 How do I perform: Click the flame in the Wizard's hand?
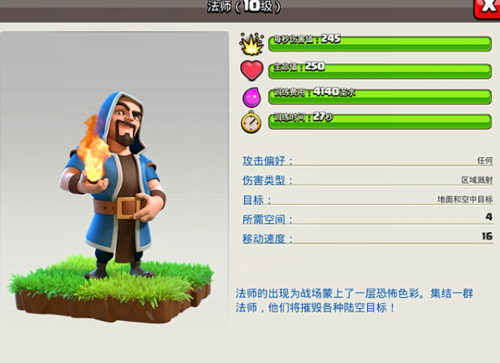click(93, 150)
